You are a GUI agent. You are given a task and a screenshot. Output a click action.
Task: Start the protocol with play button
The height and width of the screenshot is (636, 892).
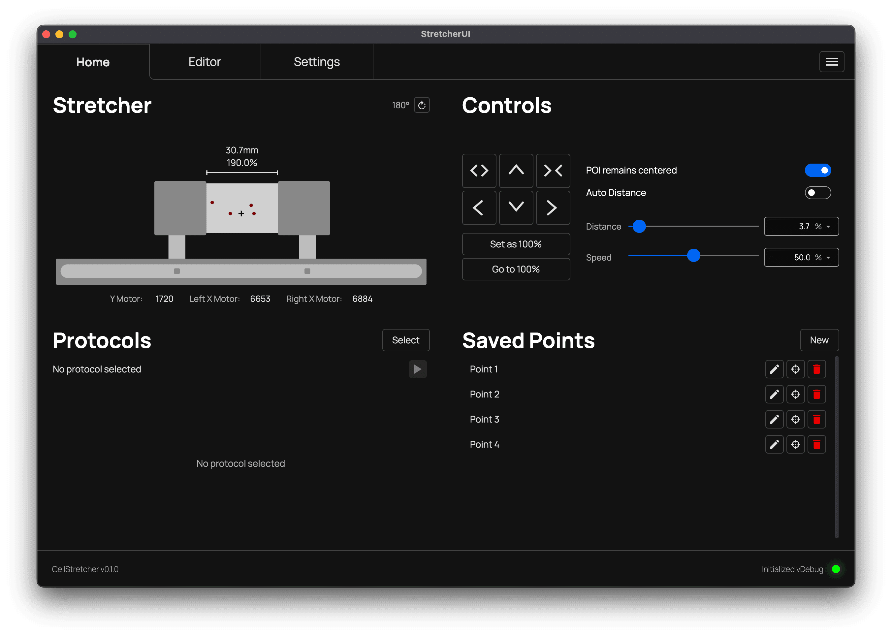417,369
